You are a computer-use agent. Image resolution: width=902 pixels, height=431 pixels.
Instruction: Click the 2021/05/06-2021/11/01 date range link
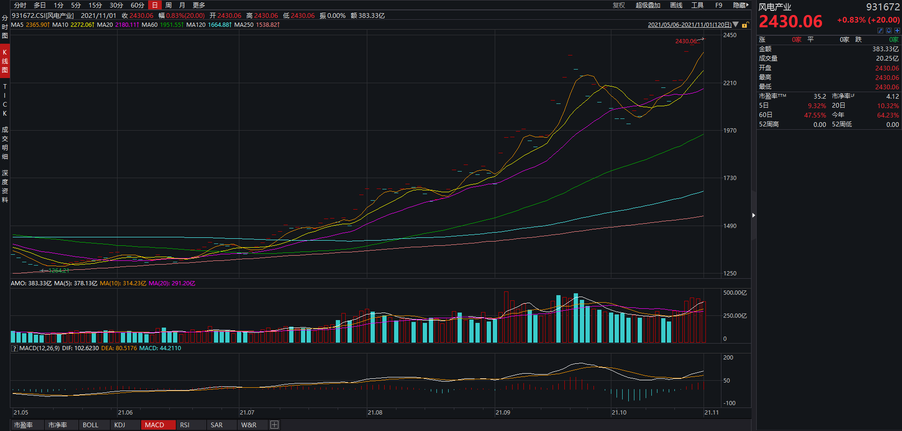pyautogui.click(x=689, y=25)
